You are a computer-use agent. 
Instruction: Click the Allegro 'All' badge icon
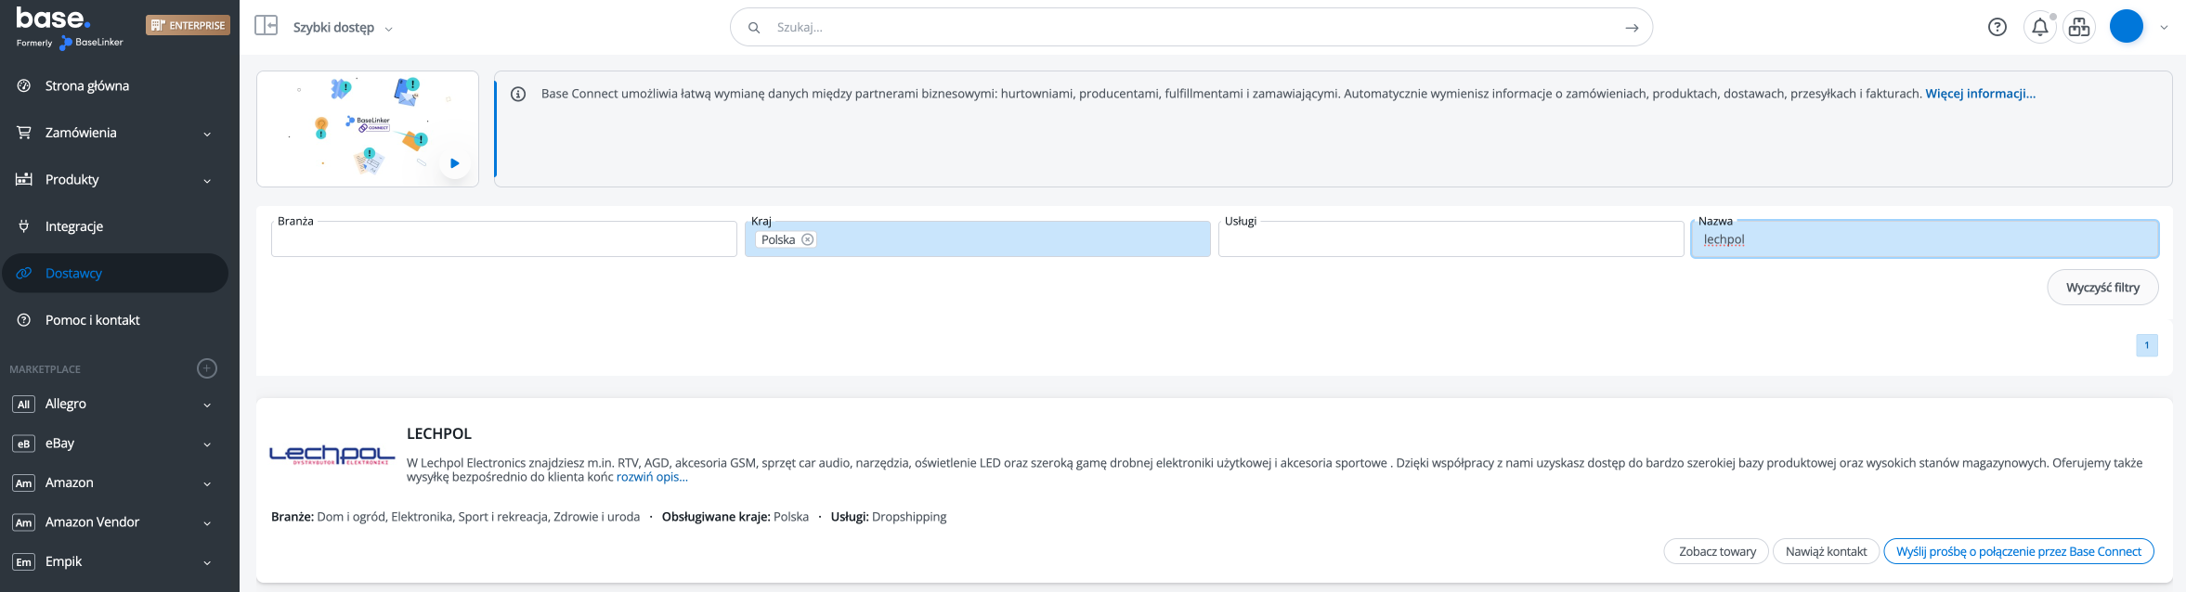tap(24, 405)
